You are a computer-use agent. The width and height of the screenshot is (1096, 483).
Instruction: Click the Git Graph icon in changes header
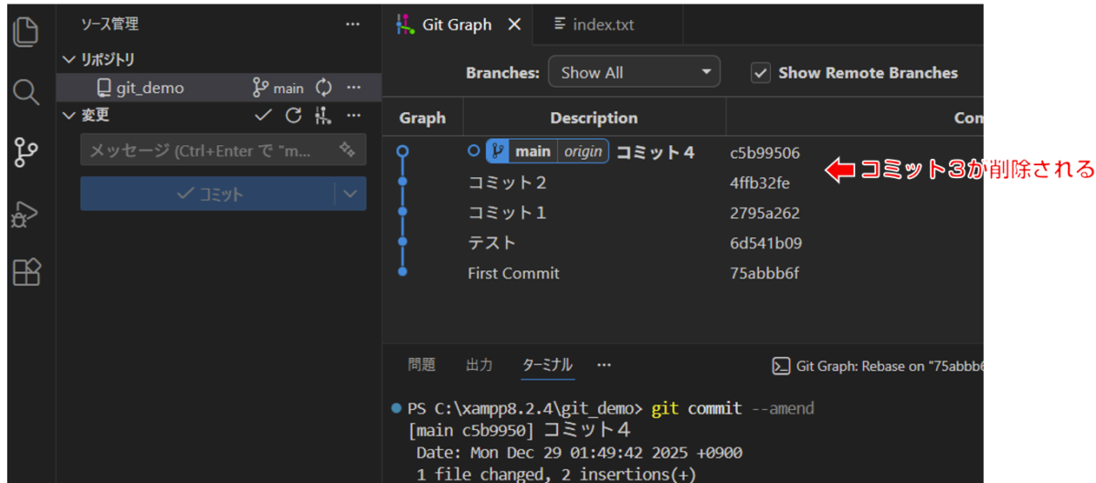pyautogui.click(x=321, y=115)
